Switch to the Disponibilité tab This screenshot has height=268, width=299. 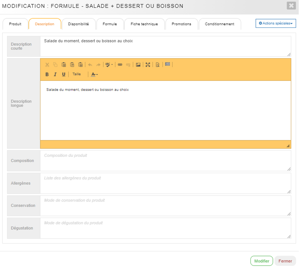[x=79, y=24]
